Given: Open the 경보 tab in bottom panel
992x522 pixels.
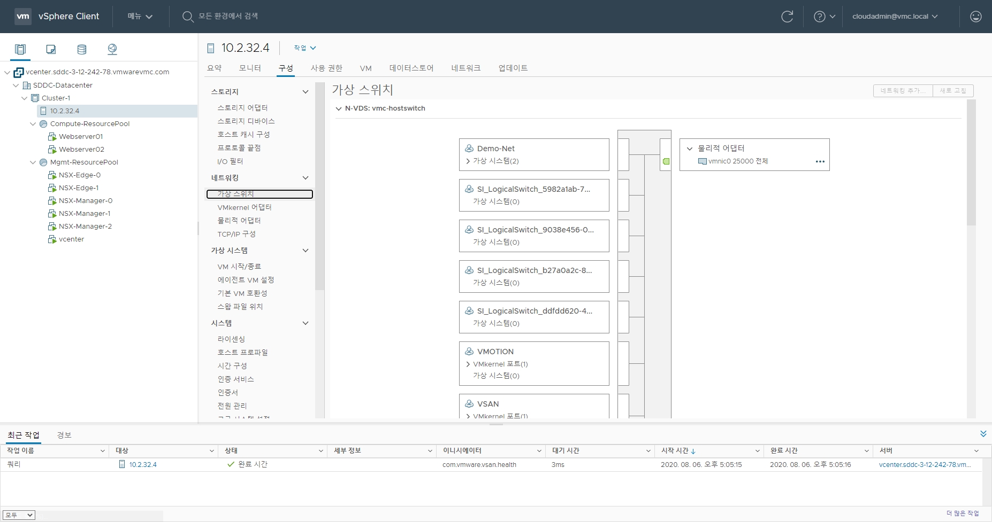Looking at the screenshot, I should coord(64,435).
